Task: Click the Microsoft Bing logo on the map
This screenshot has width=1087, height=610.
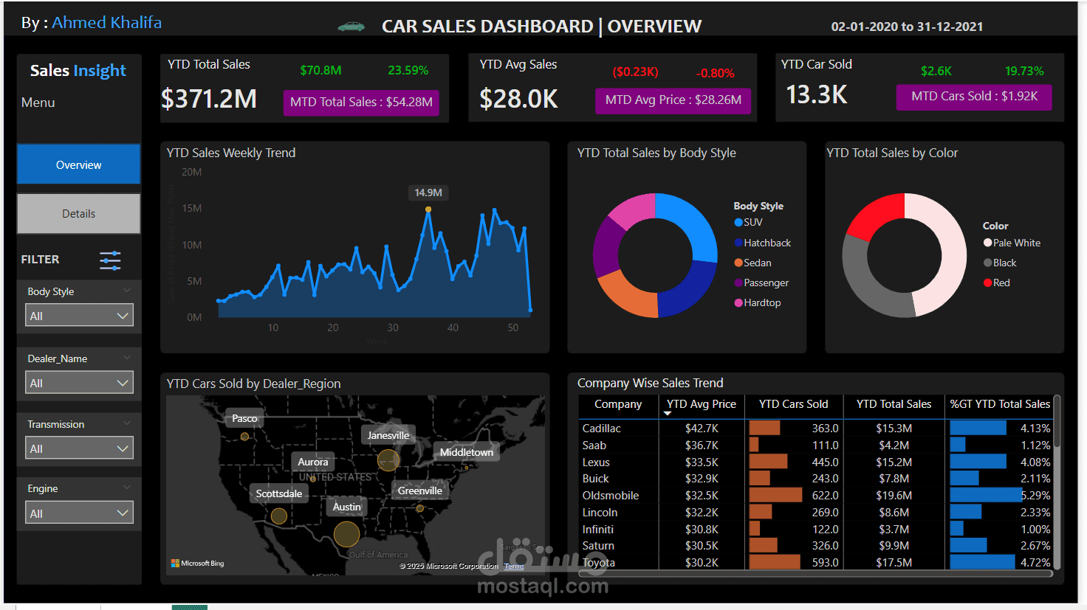Action: coord(197,564)
